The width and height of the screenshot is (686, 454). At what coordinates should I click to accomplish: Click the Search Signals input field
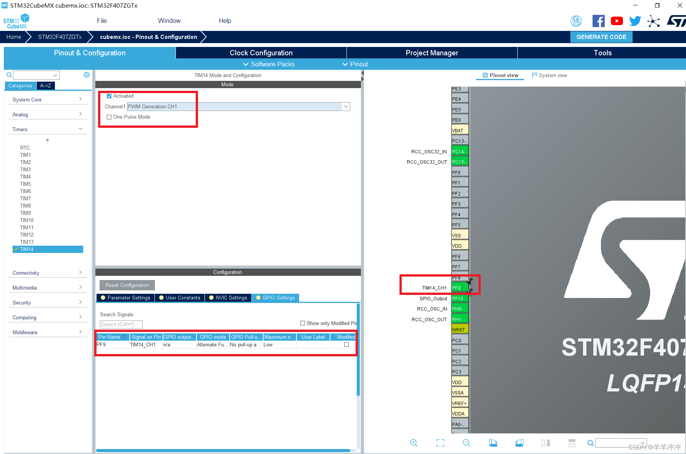[121, 324]
